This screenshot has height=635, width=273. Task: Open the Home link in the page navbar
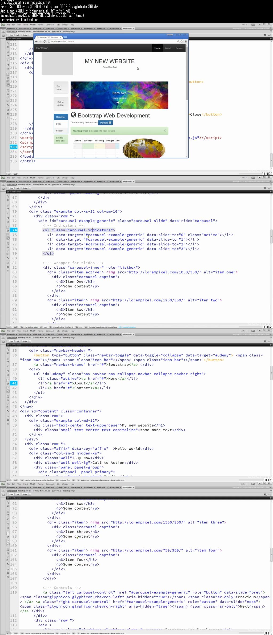pyautogui.click(x=157, y=48)
